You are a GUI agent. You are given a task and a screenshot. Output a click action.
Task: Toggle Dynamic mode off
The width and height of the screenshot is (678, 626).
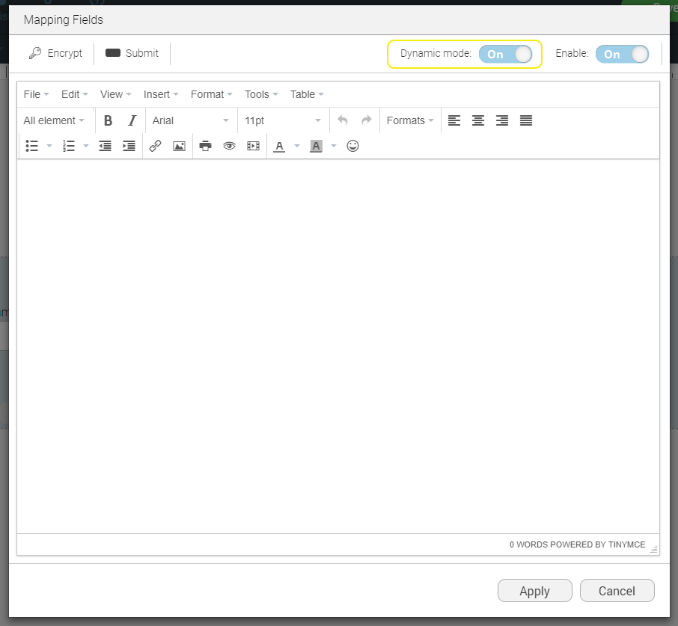pyautogui.click(x=507, y=54)
